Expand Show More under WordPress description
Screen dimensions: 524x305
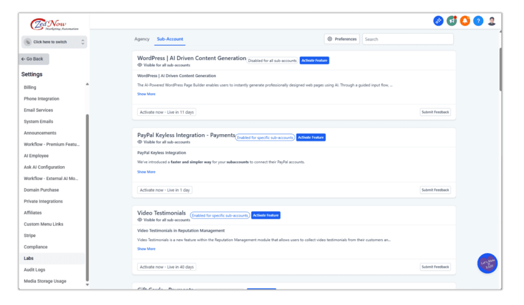[x=146, y=94]
